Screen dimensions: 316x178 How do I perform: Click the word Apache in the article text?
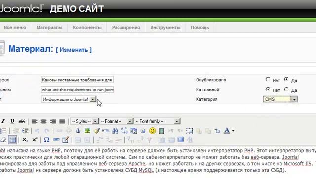click(x=137, y=164)
